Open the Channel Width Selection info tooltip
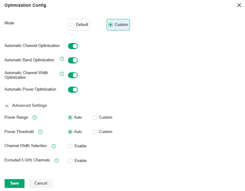The height and width of the screenshot is (191, 245). click(x=54, y=146)
